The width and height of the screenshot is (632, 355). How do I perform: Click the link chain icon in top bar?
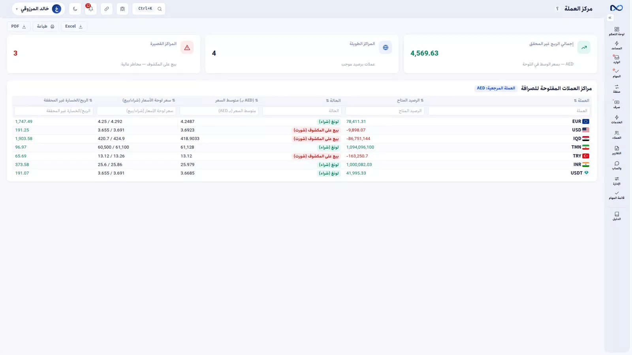[107, 9]
